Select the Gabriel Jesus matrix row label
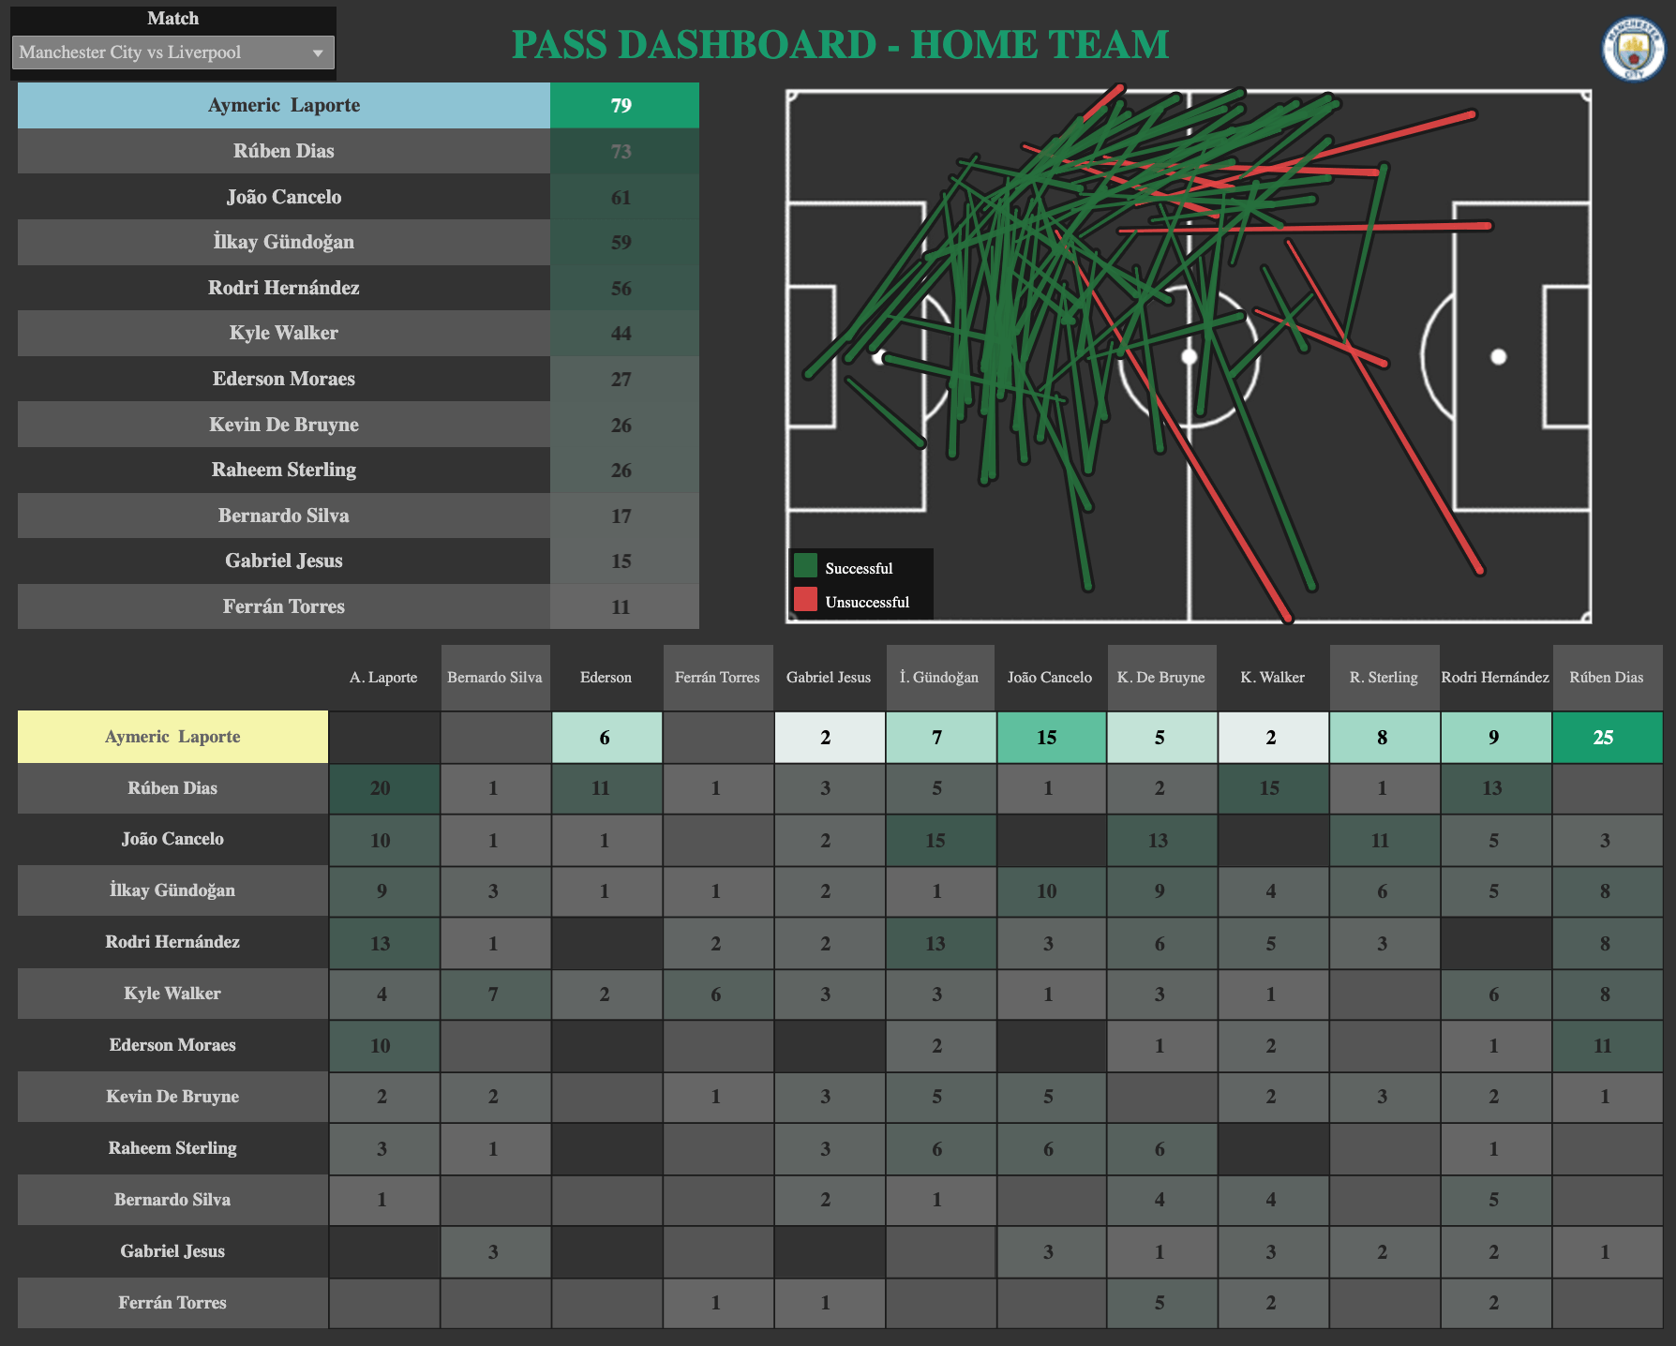1676x1346 pixels. [x=172, y=1251]
